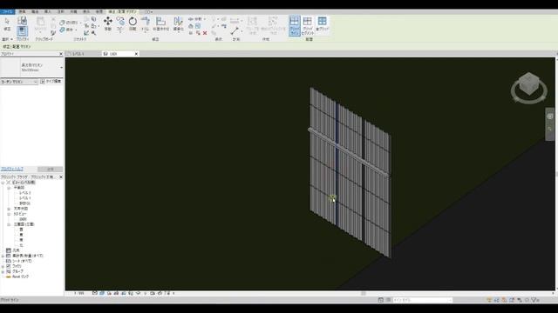Click the filter icon in status bar
Screen dimensions: 558x313
(534, 300)
